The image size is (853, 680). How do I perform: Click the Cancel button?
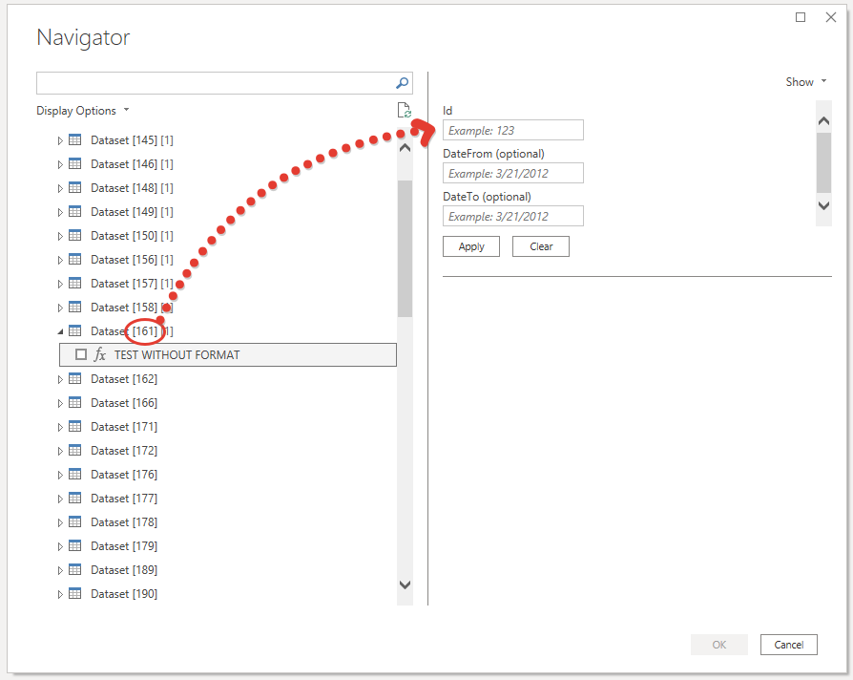[788, 645]
